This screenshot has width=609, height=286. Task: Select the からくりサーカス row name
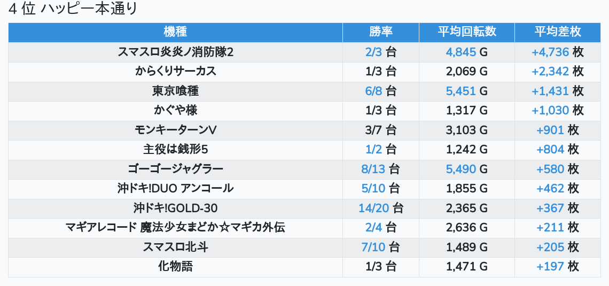click(x=175, y=71)
